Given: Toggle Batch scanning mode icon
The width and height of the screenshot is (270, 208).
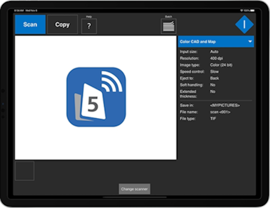Looking at the screenshot, I should [168, 26].
